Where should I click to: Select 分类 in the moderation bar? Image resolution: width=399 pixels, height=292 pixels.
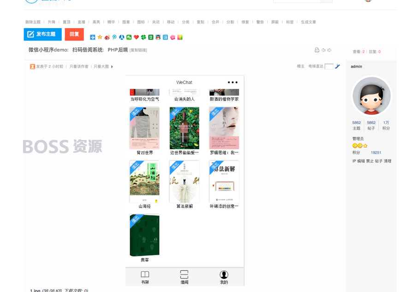point(185,22)
